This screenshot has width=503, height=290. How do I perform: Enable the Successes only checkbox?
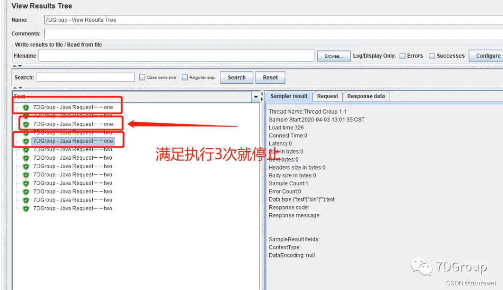(432, 56)
